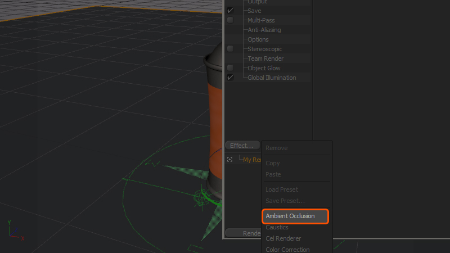Click the Render Setting button at panel bottom
Image resolution: width=450 pixels, height=253 pixels.
coord(243,233)
